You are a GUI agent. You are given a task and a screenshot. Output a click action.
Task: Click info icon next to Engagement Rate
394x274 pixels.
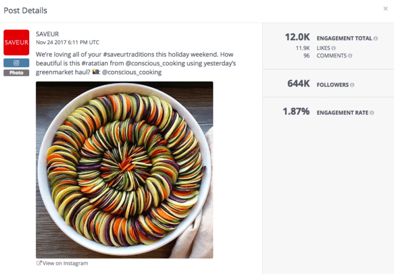371,113
